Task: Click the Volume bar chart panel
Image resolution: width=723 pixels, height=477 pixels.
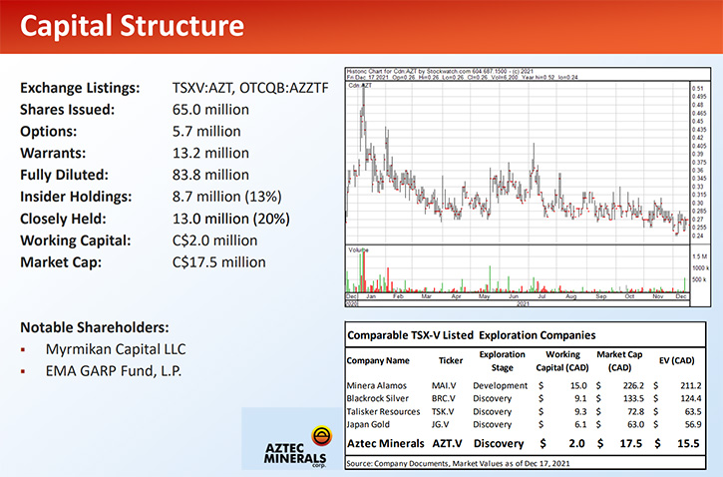Action: [x=518, y=269]
